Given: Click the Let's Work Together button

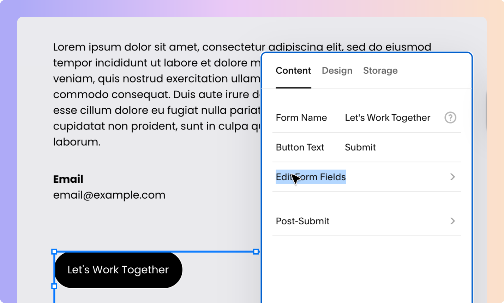Looking at the screenshot, I should [118, 270].
